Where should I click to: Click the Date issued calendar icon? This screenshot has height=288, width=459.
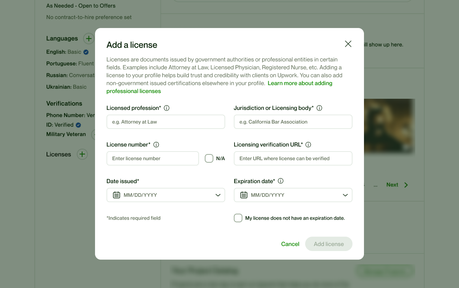117,195
